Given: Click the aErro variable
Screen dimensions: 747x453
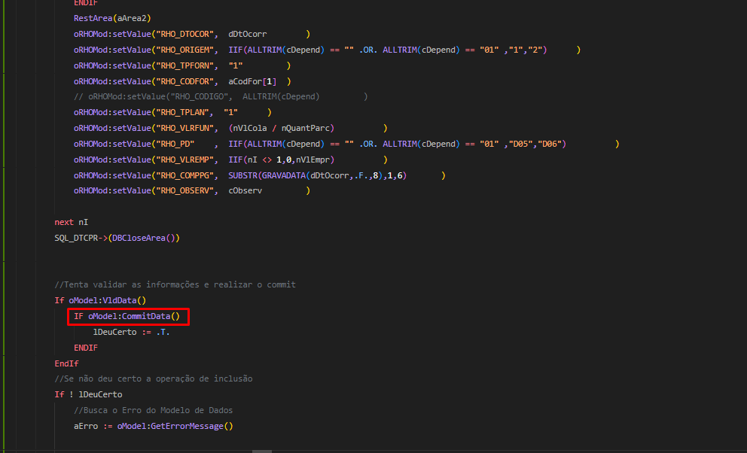Looking at the screenshot, I should (x=86, y=426).
